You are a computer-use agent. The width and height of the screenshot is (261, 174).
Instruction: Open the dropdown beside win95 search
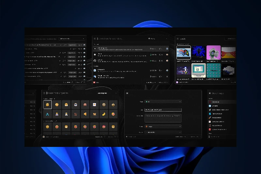[x=230, y=39]
